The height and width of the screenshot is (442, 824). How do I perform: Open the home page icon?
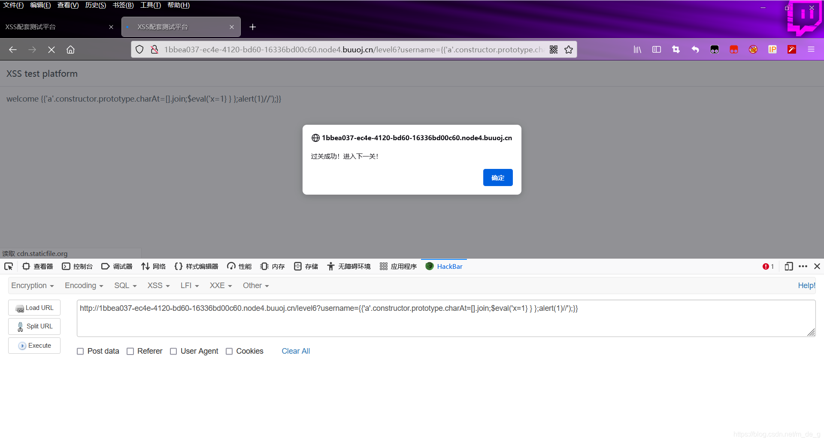pos(70,50)
